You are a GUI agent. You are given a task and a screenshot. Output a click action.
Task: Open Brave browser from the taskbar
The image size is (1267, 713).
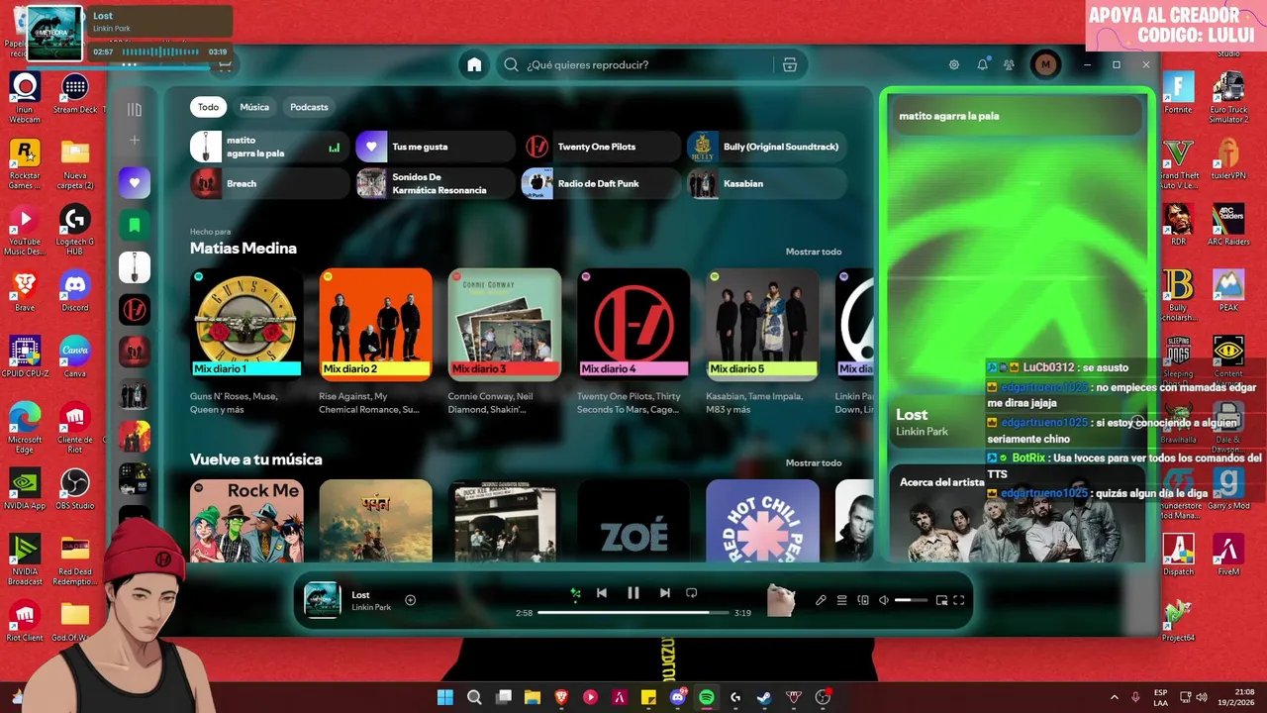click(x=561, y=697)
